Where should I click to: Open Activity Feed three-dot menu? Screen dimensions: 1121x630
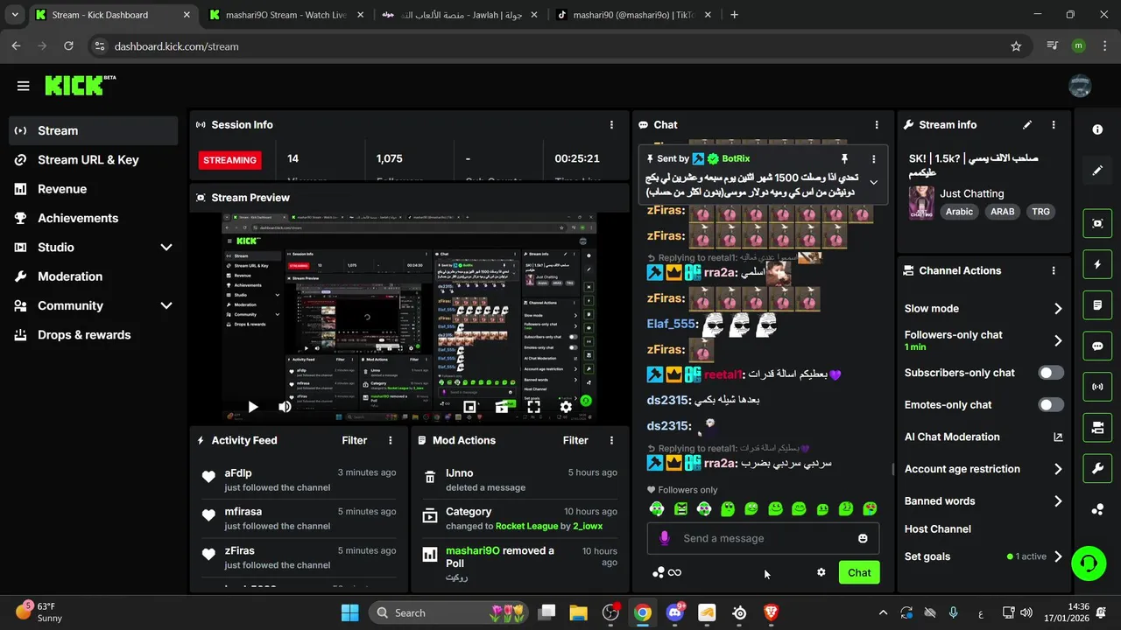coord(391,440)
